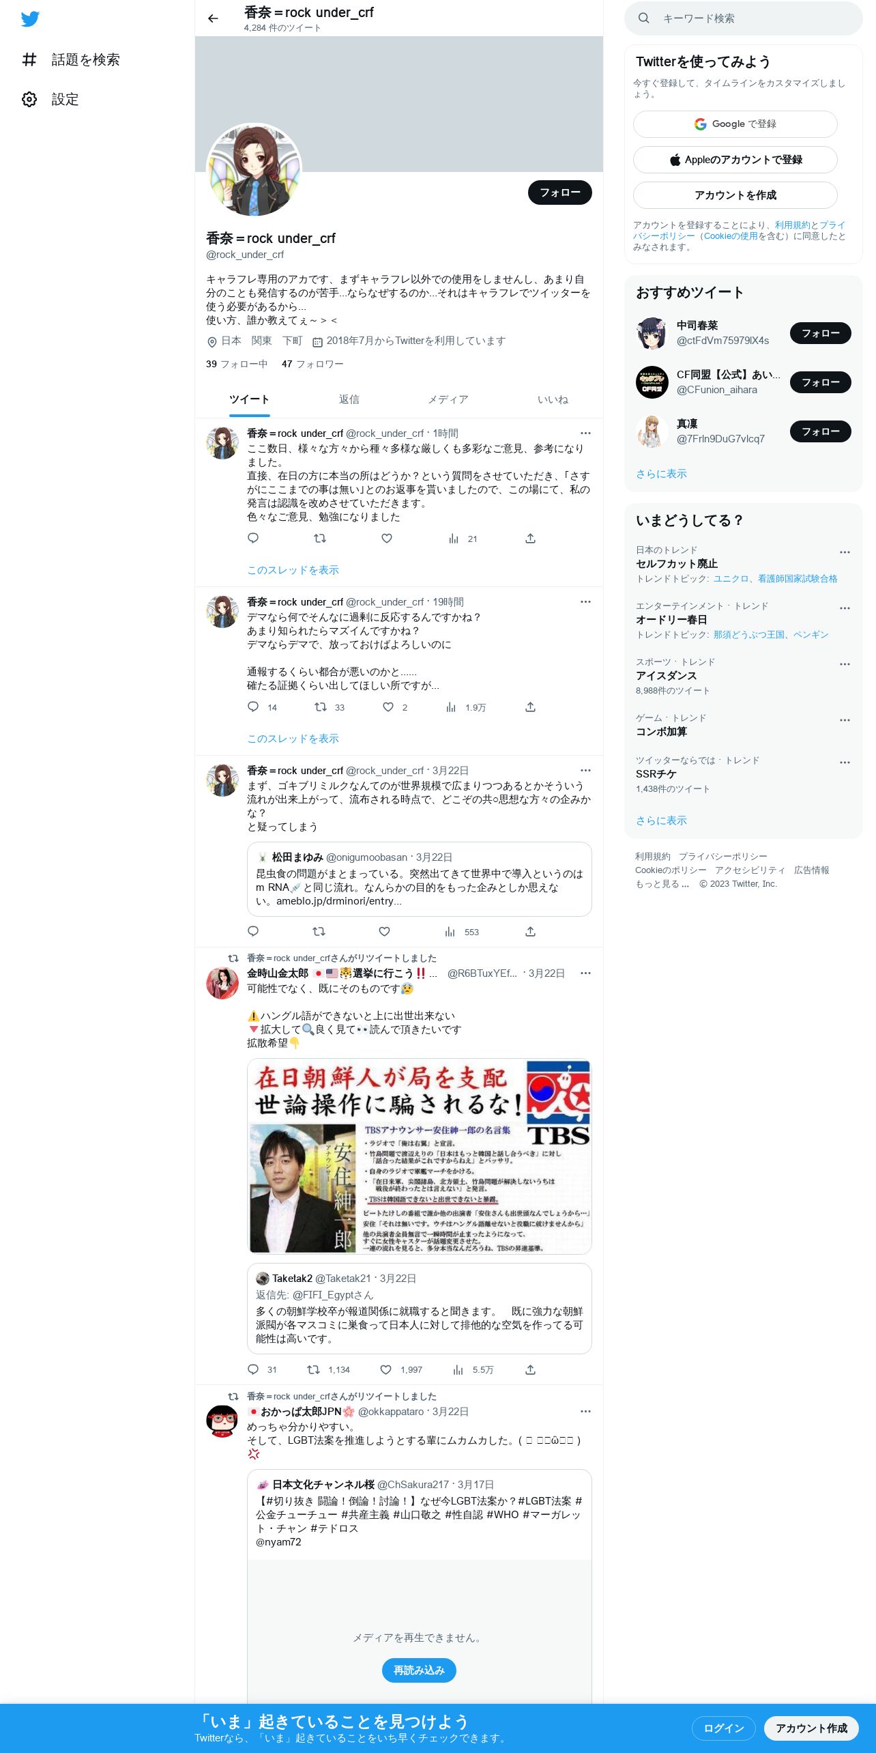The height and width of the screenshot is (1753, 876).
Task: Open the 47 フォロワー list
Action: [312, 364]
